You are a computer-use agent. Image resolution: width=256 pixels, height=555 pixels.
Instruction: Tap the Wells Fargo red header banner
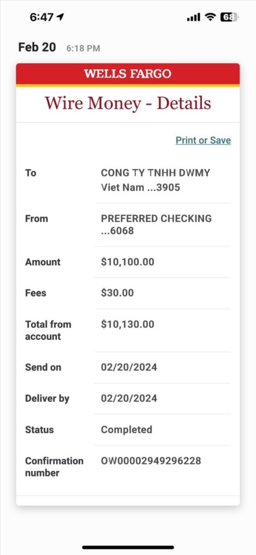click(128, 74)
